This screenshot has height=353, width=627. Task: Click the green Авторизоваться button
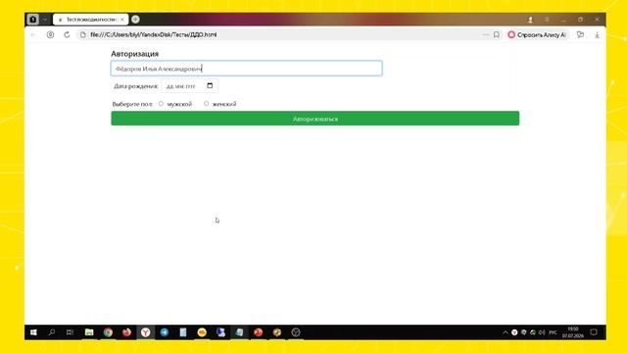315,119
